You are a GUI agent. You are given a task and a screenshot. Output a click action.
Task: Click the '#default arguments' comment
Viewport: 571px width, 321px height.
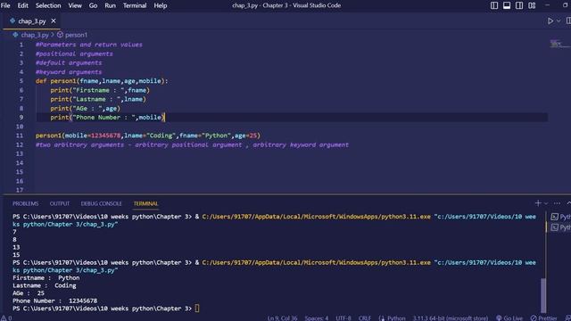click(x=69, y=62)
